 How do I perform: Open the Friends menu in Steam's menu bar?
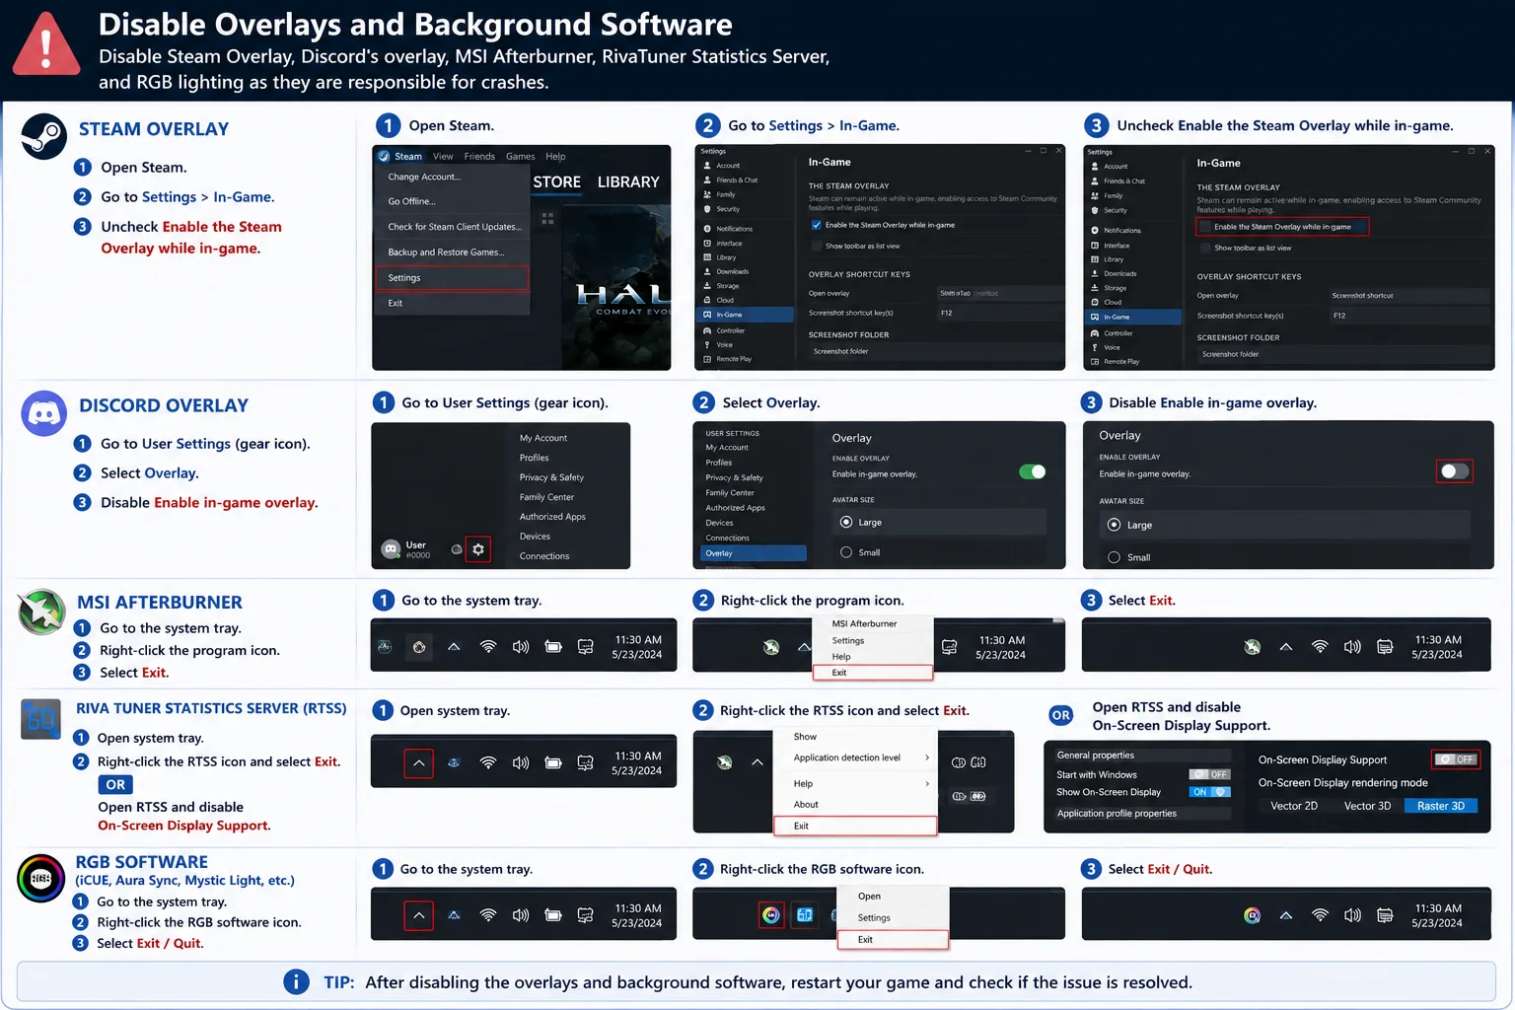479,156
